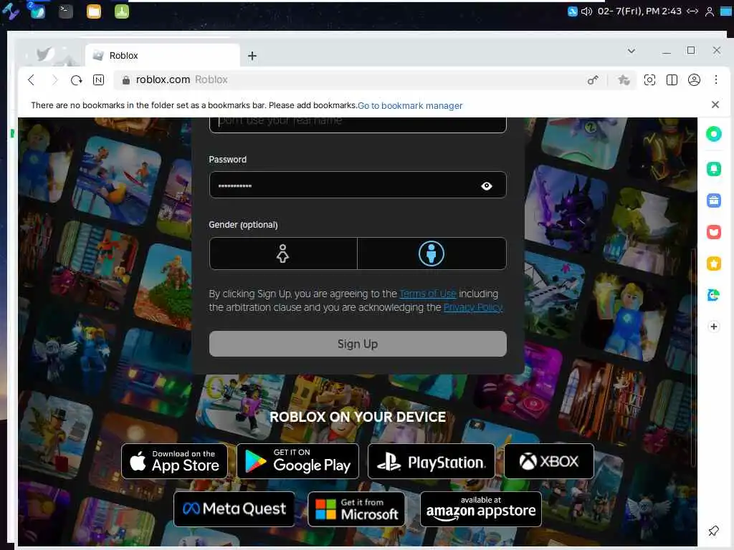Click the browser back arrow
Viewport: 734px width, 550px height.
pyautogui.click(x=32, y=80)
